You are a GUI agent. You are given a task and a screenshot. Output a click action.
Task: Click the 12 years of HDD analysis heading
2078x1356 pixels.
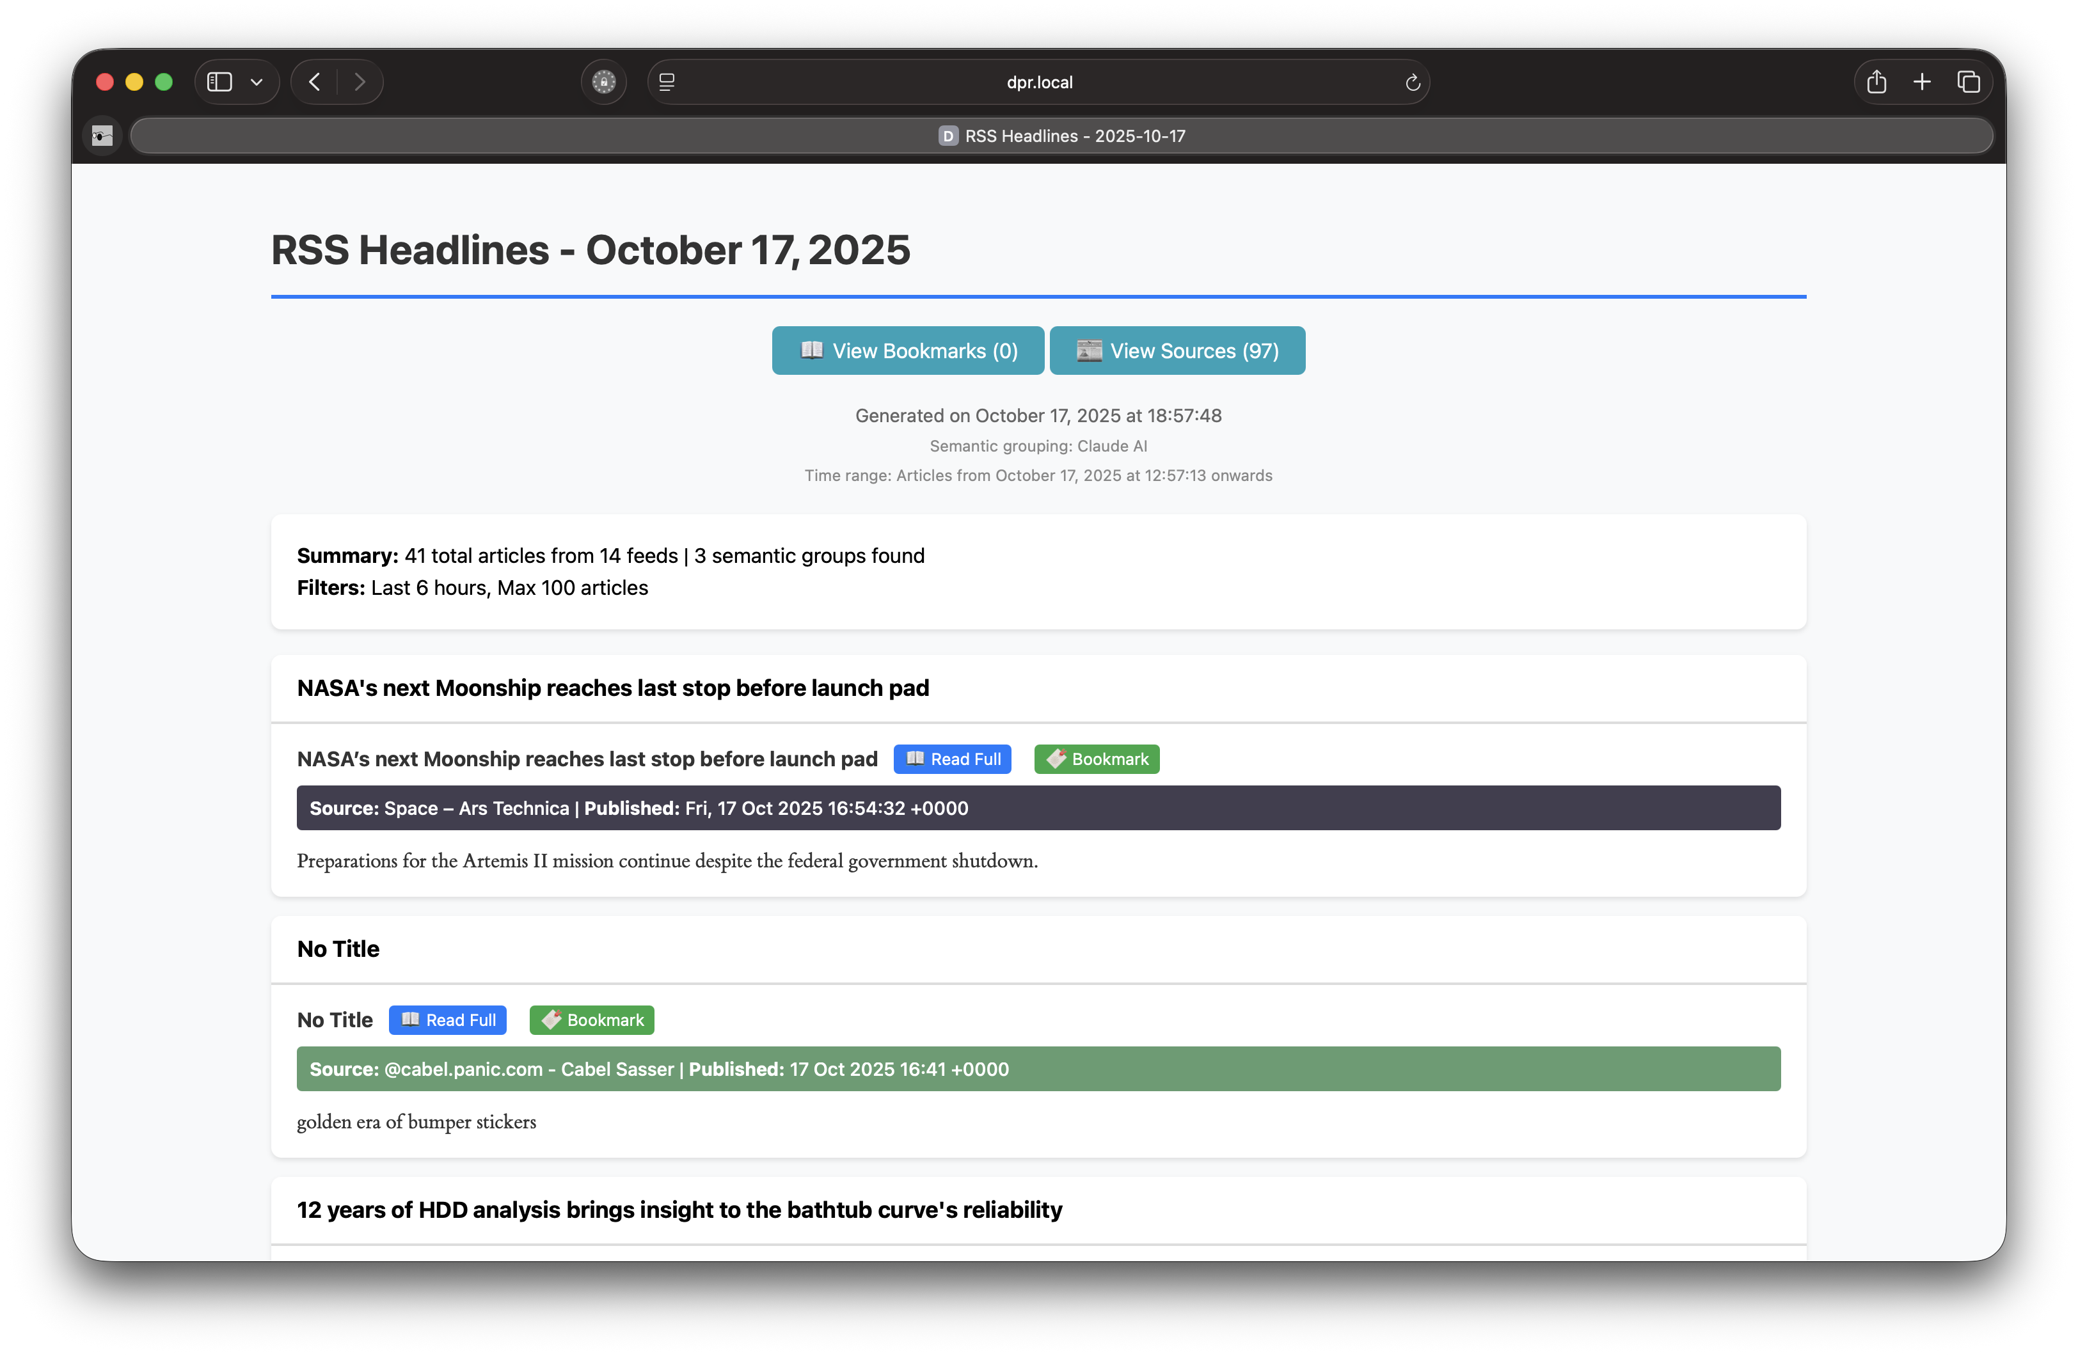pyautogui.click(x=678, y=1210)
